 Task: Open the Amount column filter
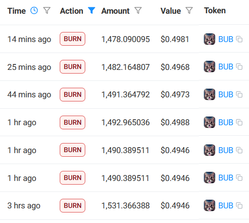[x=138, y=11]
